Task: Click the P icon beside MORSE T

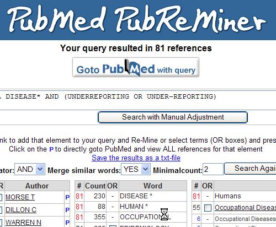Action: pyautogui.click(x=67, y=197)
